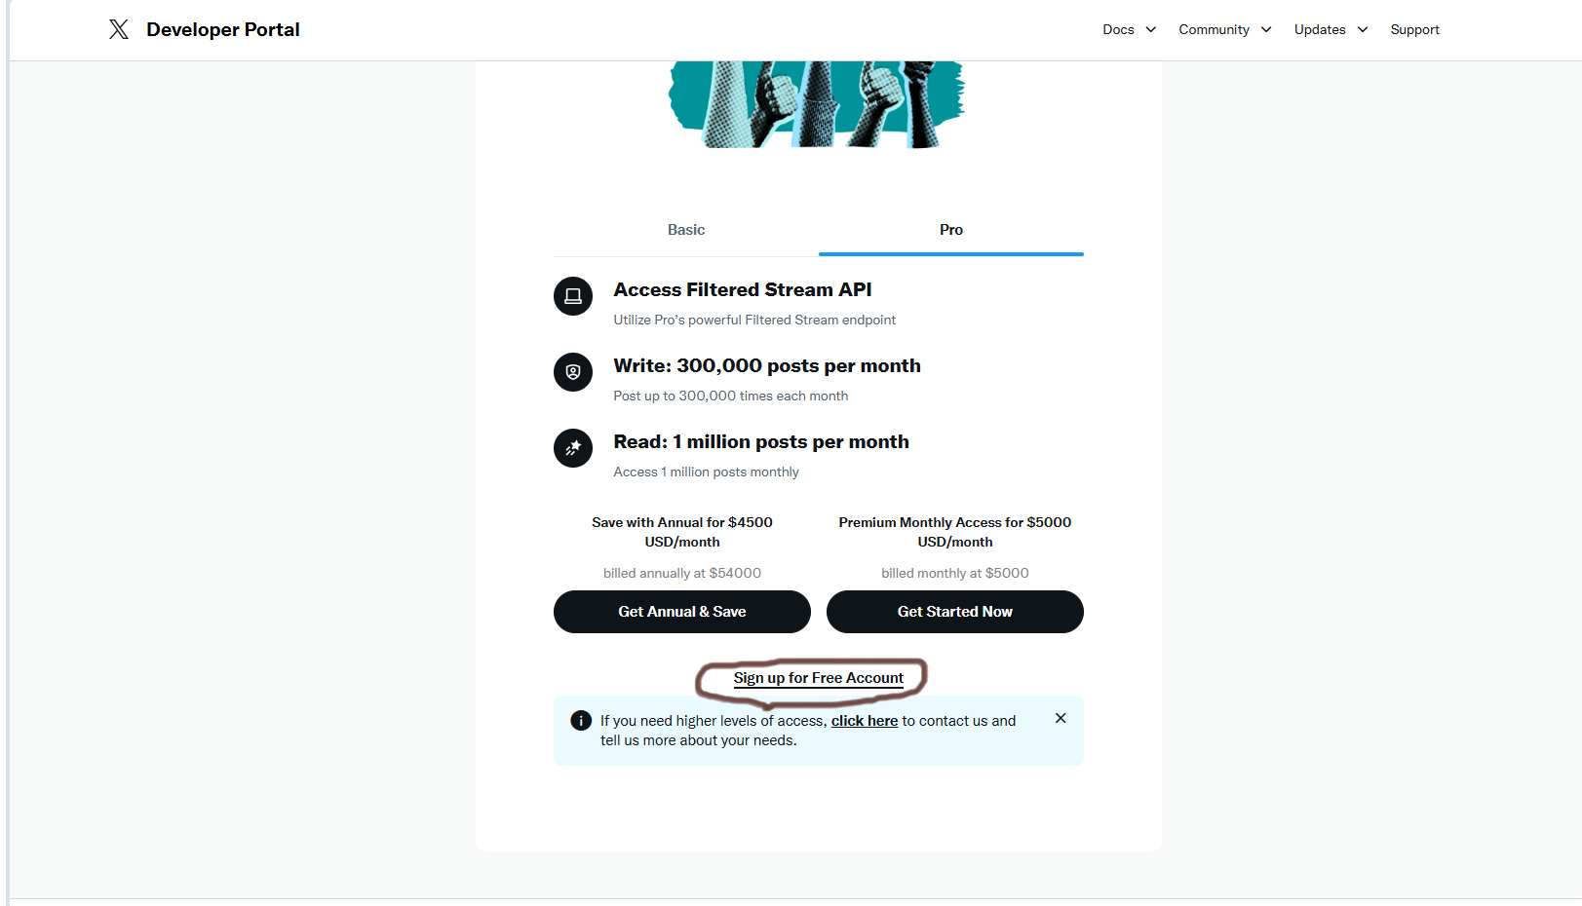The height and width of the screenshot is (906, 1582).
Task: Select the Pro plan tab
Action: pyautogui.click(x=951, y=230)
